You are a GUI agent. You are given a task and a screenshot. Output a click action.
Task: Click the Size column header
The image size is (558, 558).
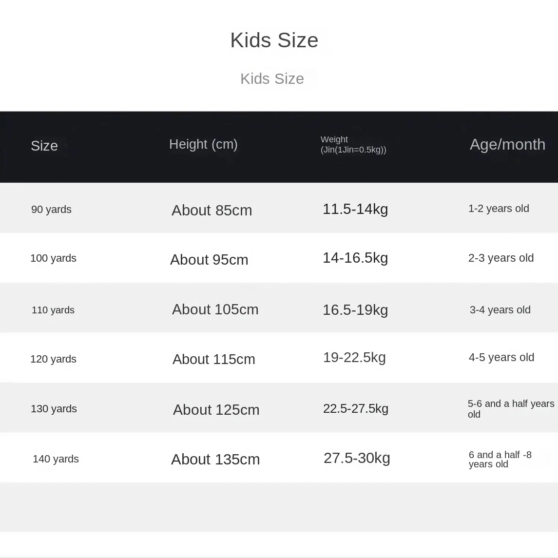pyautogui.click(x=44, y=146)
